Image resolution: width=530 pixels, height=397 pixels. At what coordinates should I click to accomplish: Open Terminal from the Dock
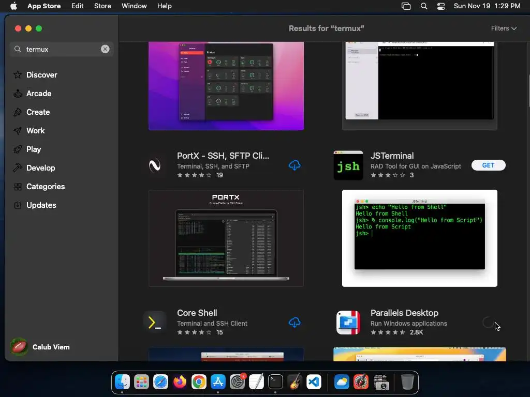(275, 382)
